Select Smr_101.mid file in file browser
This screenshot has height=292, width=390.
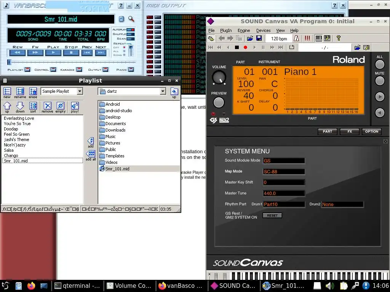[114, 168]
